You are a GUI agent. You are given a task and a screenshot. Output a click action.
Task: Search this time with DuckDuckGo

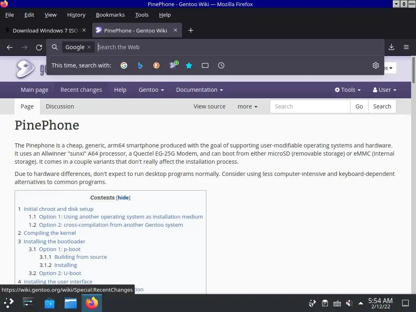pos(156,65)
